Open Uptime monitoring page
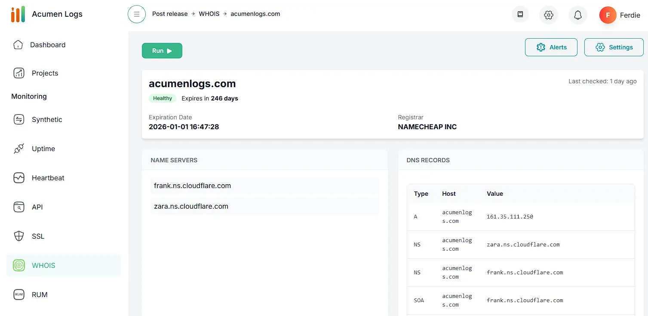 tap(43, 149)
